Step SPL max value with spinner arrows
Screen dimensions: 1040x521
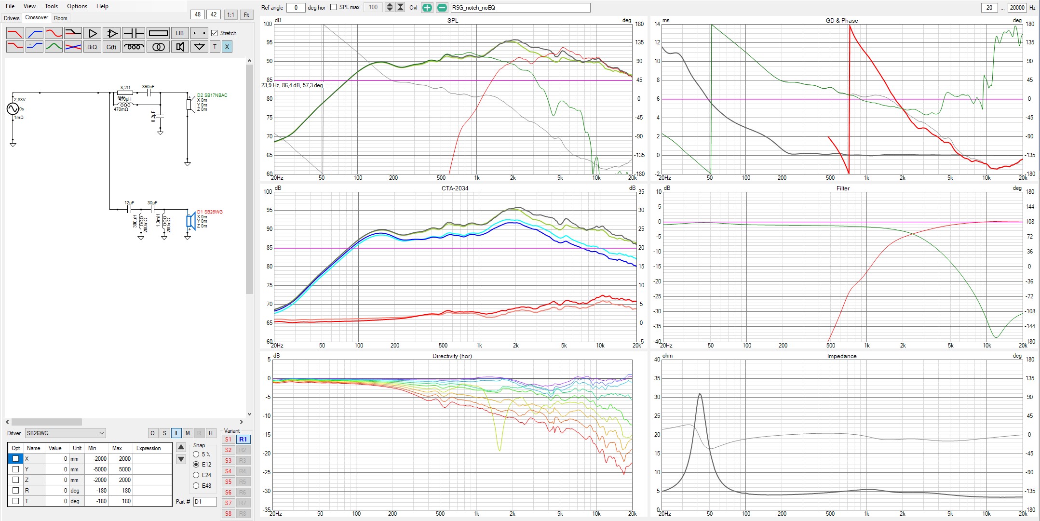pyautogui.click(x=390, y=7)
